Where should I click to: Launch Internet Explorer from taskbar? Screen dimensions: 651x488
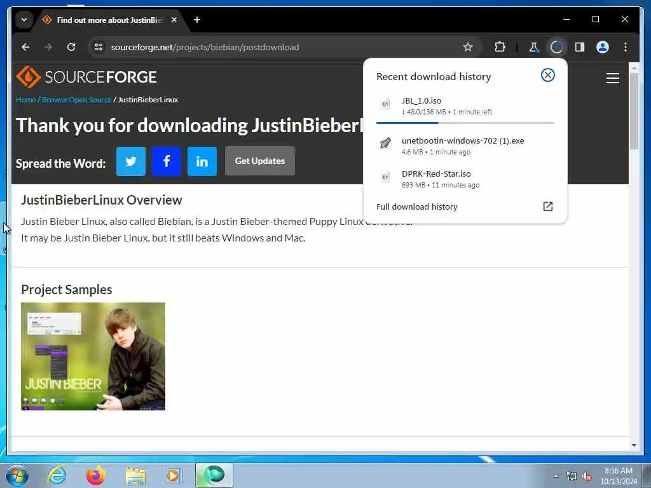click(x=57, y=475)
